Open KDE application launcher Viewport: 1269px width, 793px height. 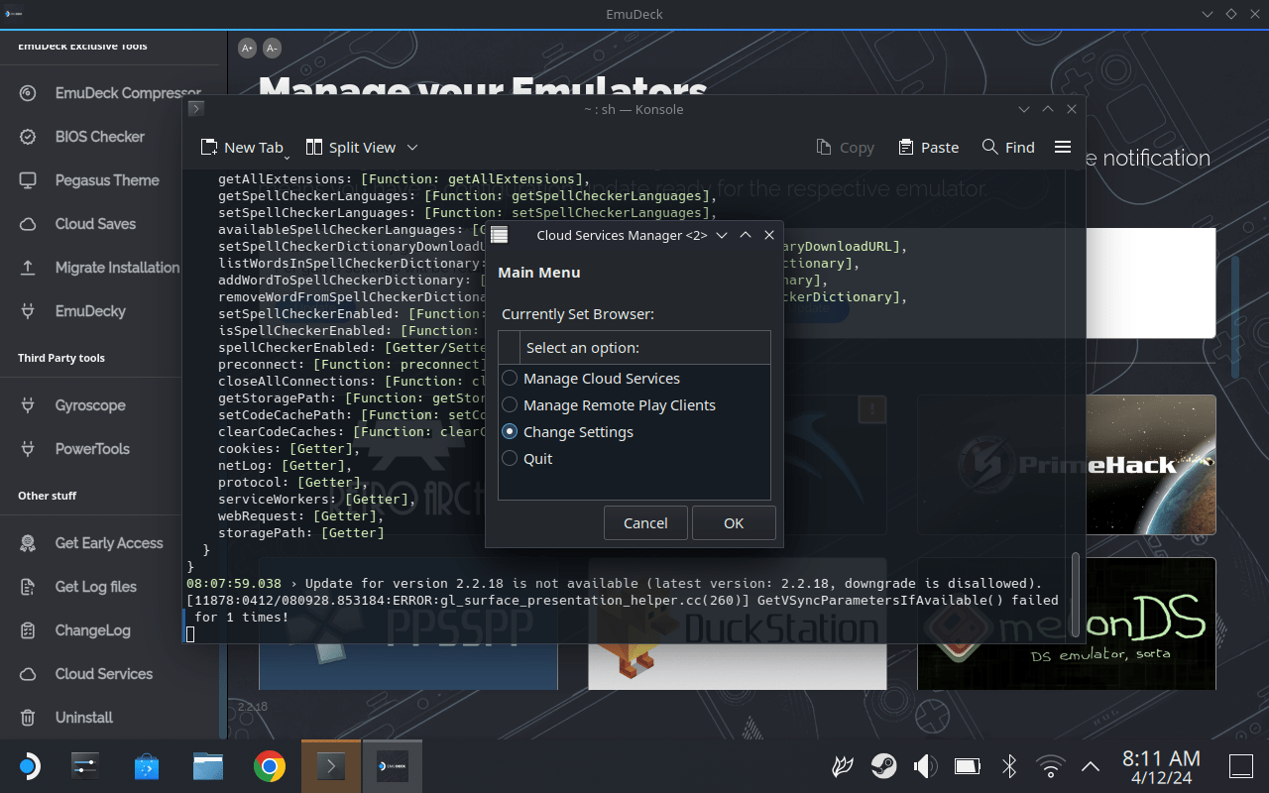click(x=29, y=765)
